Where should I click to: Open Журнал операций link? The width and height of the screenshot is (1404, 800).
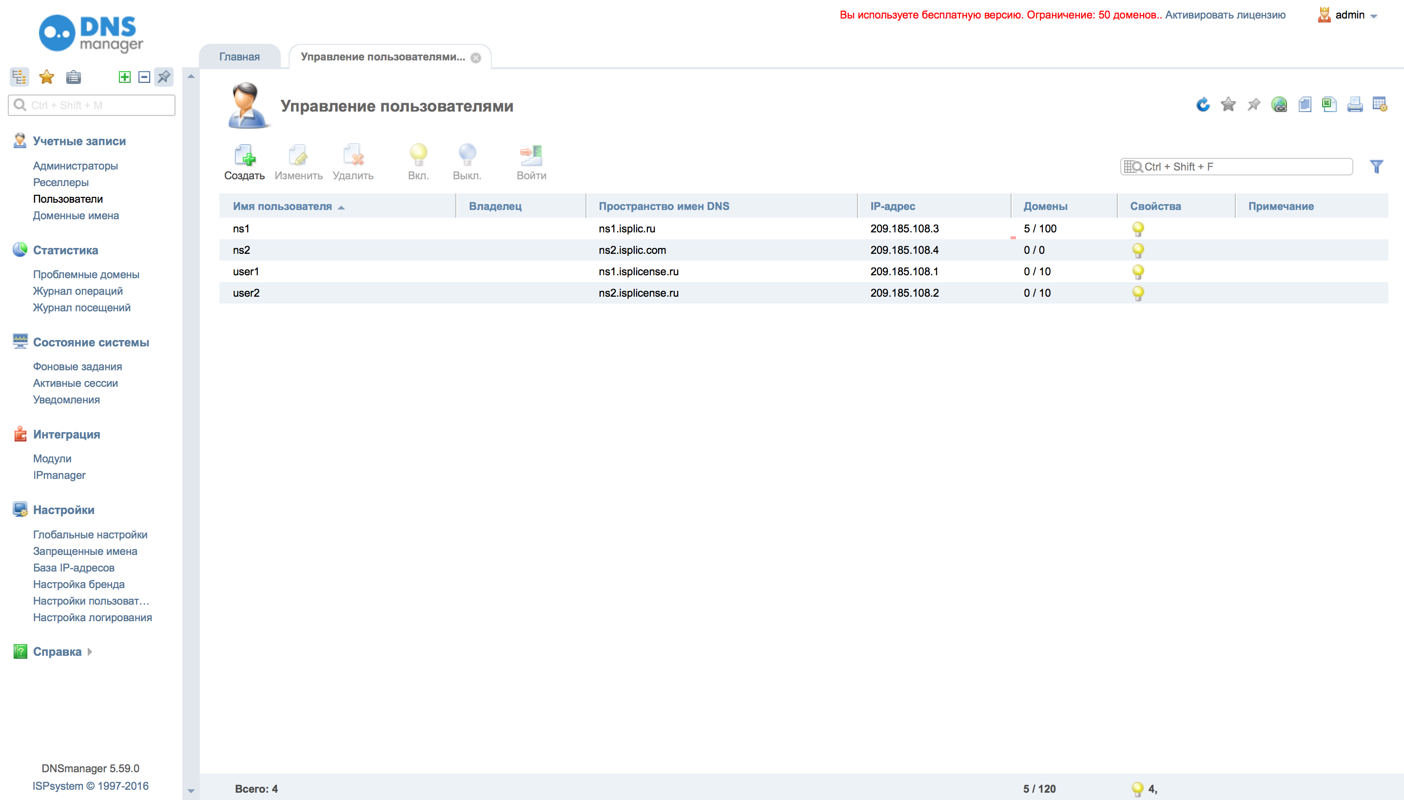click(78, 291)
